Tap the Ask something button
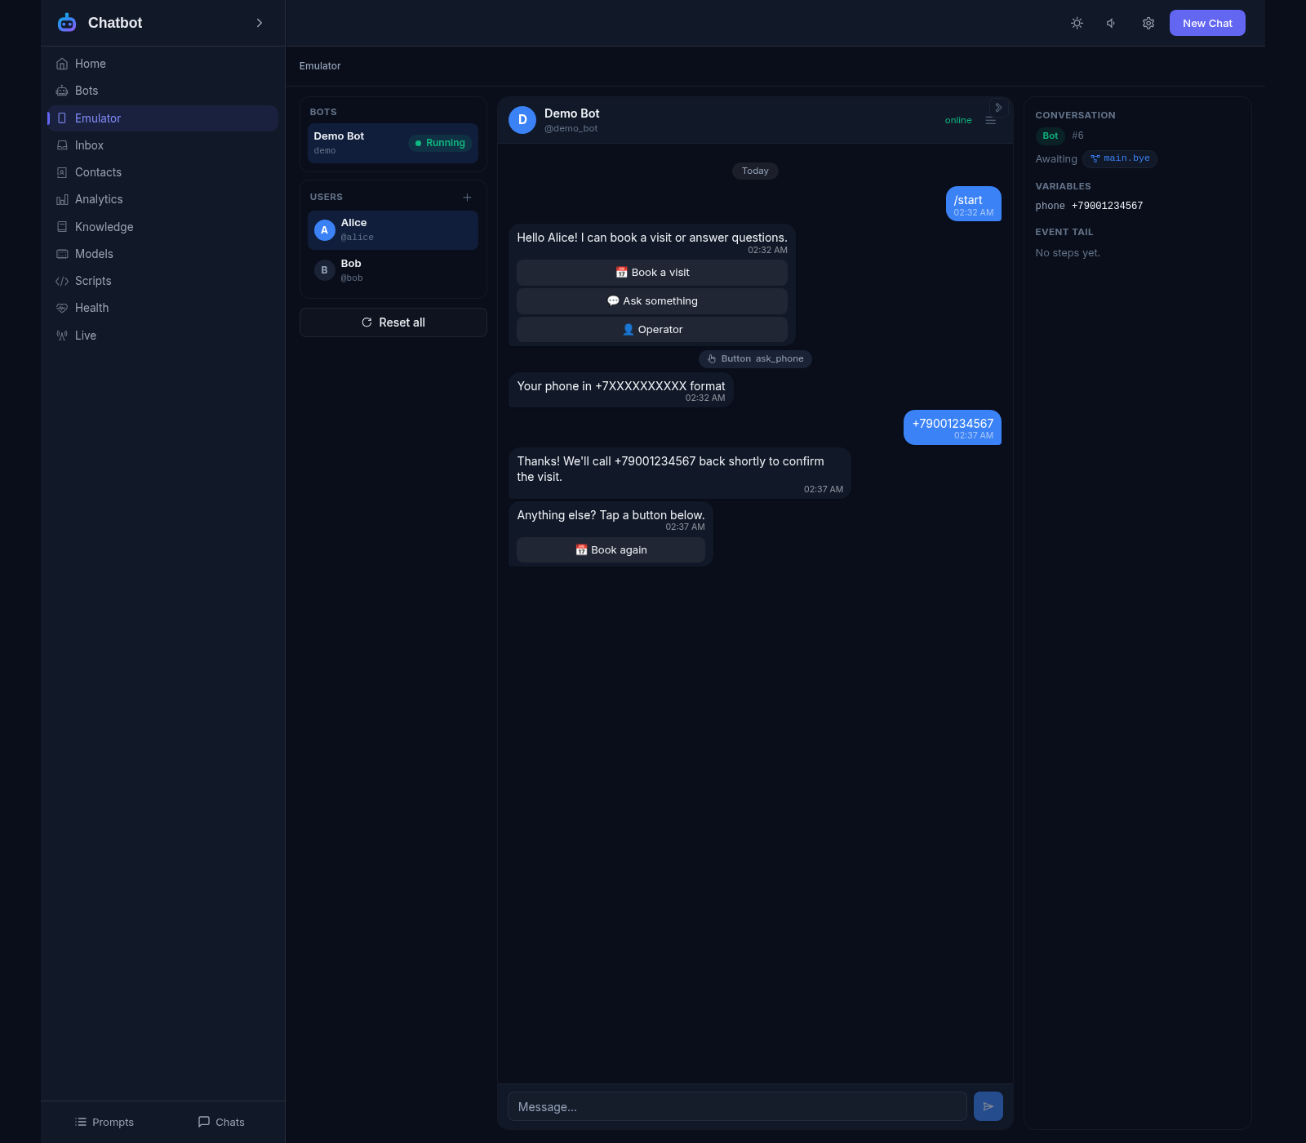Screen dimensions: 1306x1143 652,301
